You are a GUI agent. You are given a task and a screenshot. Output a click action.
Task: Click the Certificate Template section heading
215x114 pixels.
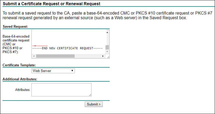point(19,65)
